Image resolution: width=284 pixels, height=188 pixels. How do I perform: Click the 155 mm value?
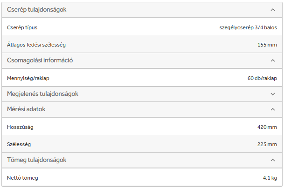[267, 45]
